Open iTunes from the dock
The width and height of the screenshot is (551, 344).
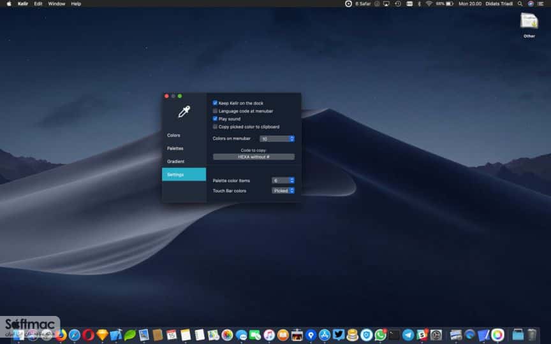point(269,335)
